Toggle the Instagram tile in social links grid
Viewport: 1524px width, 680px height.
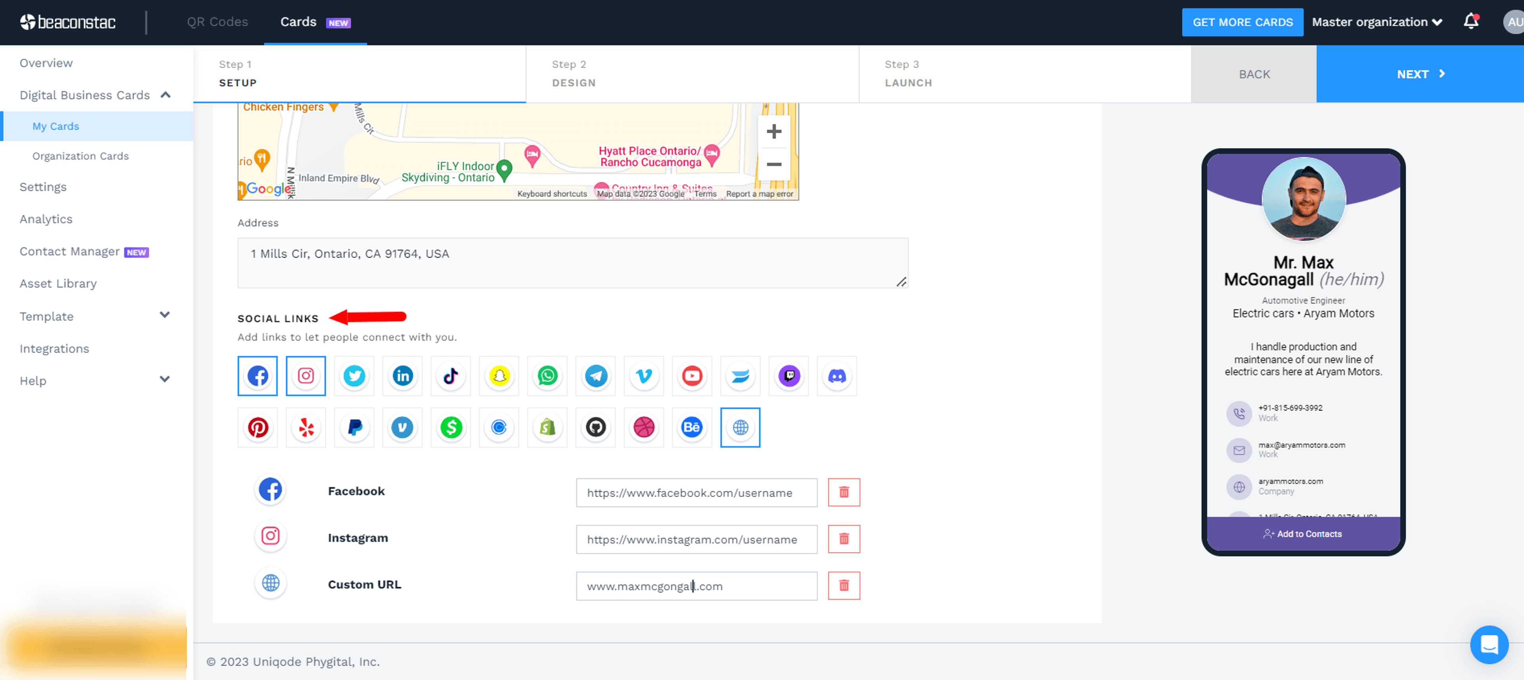click(x=306, y=376)
